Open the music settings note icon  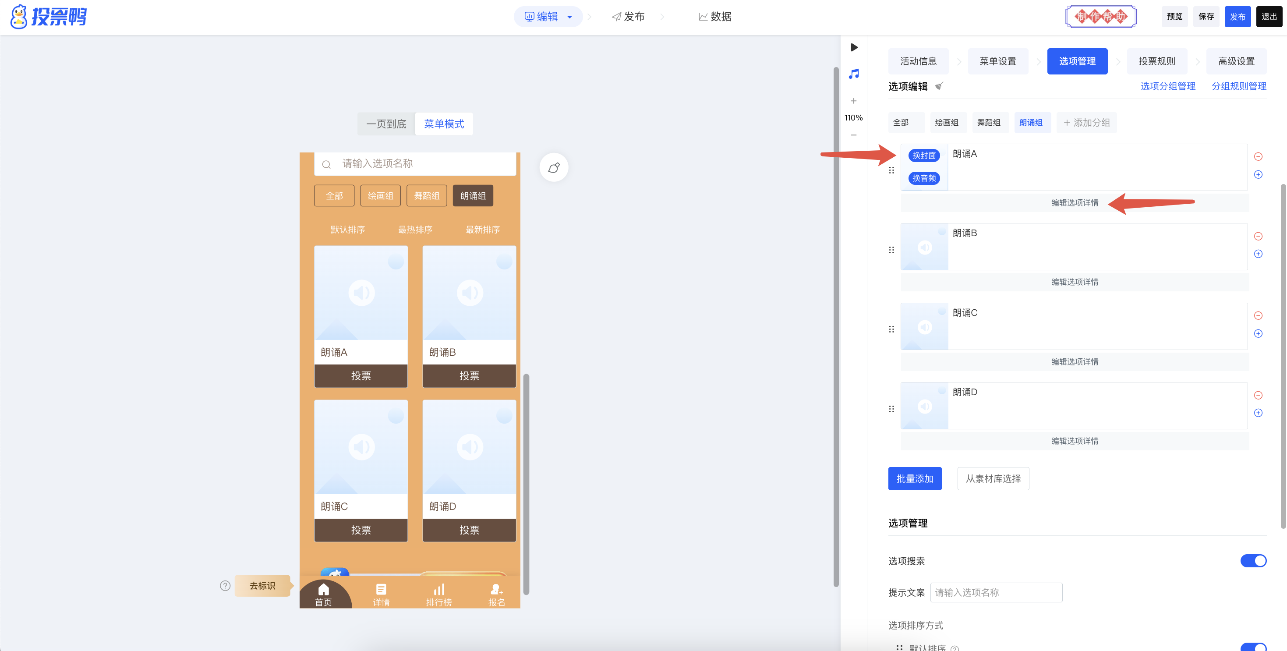(x=854, y=74)
